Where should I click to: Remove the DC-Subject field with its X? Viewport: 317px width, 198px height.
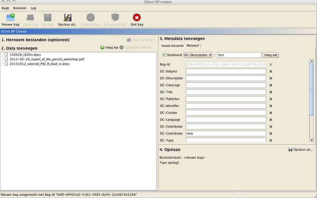click(x=271, y=71)
